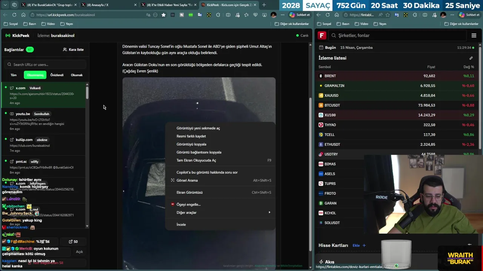Pick 'Görsel Arama' in context menu

pyautogui.click(x=220, y=180)
